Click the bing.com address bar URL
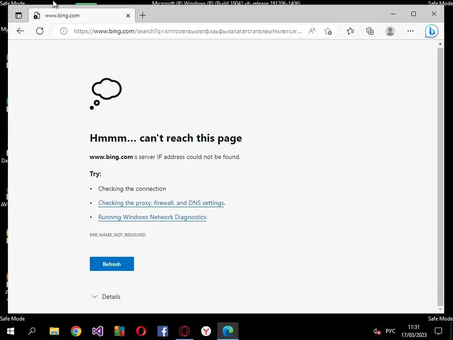The height and width of the screenshot is (340, 453). 188,31
